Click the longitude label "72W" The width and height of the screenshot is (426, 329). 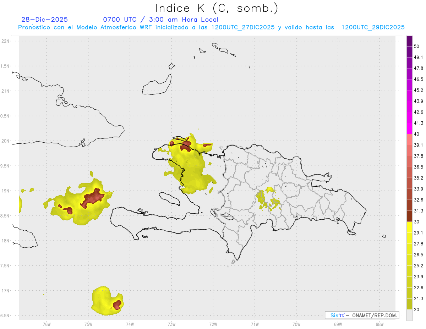pyautogui.click(x=213, y=324)
